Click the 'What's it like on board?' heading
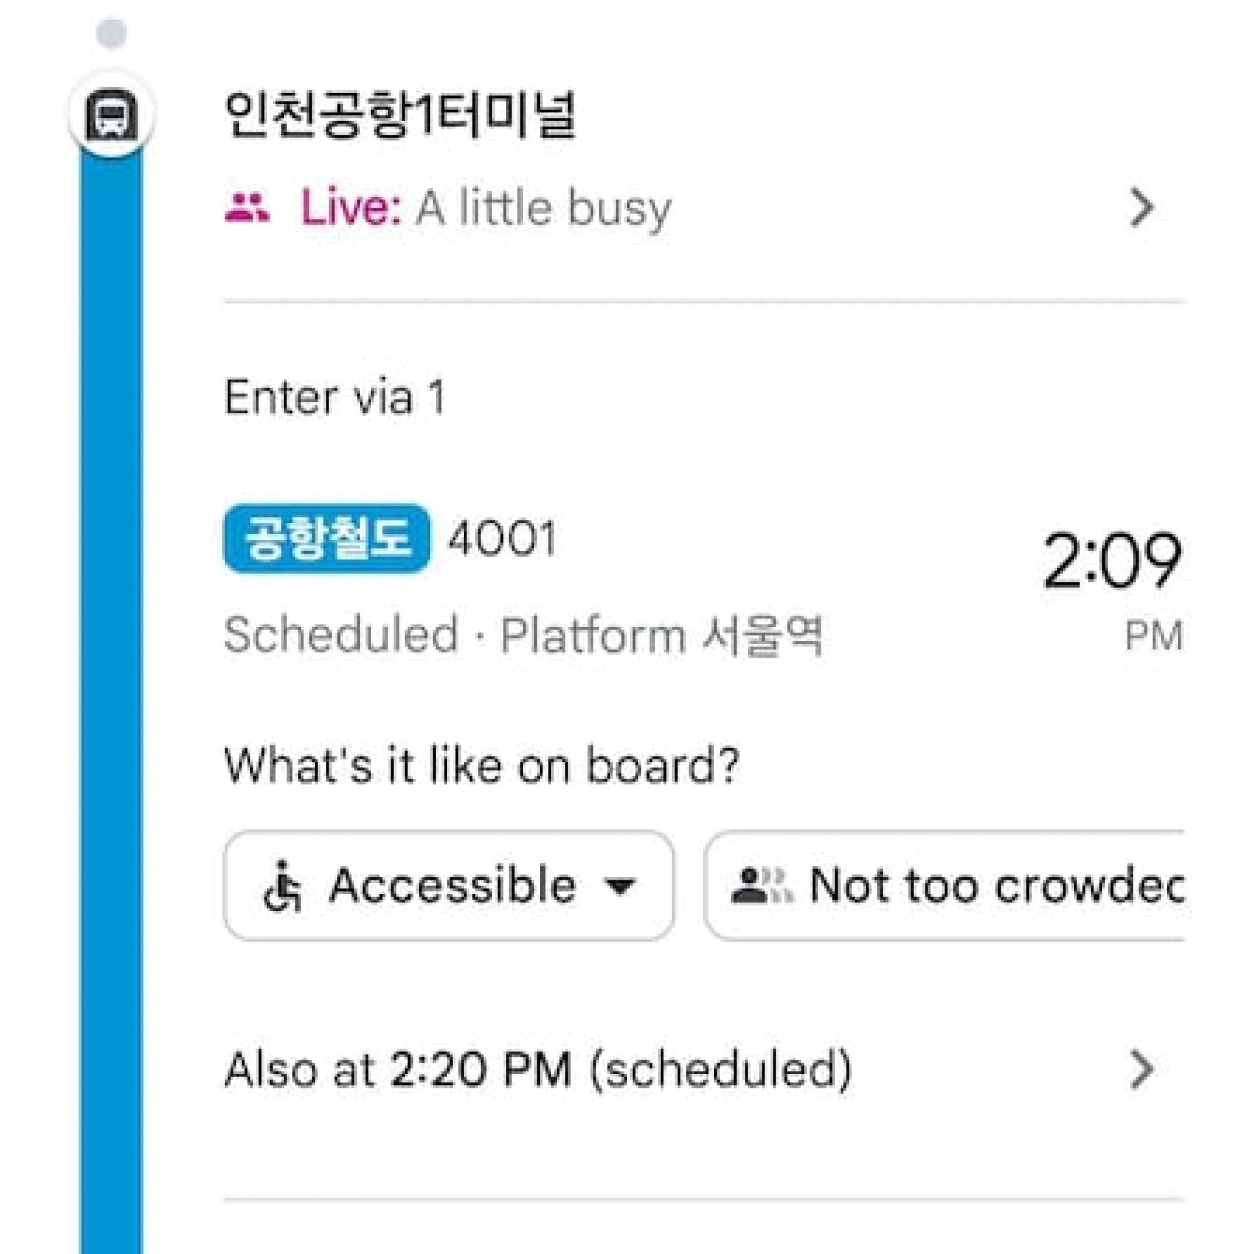The width and height of the screenshot is (1254, 1254). coord(481,765)
